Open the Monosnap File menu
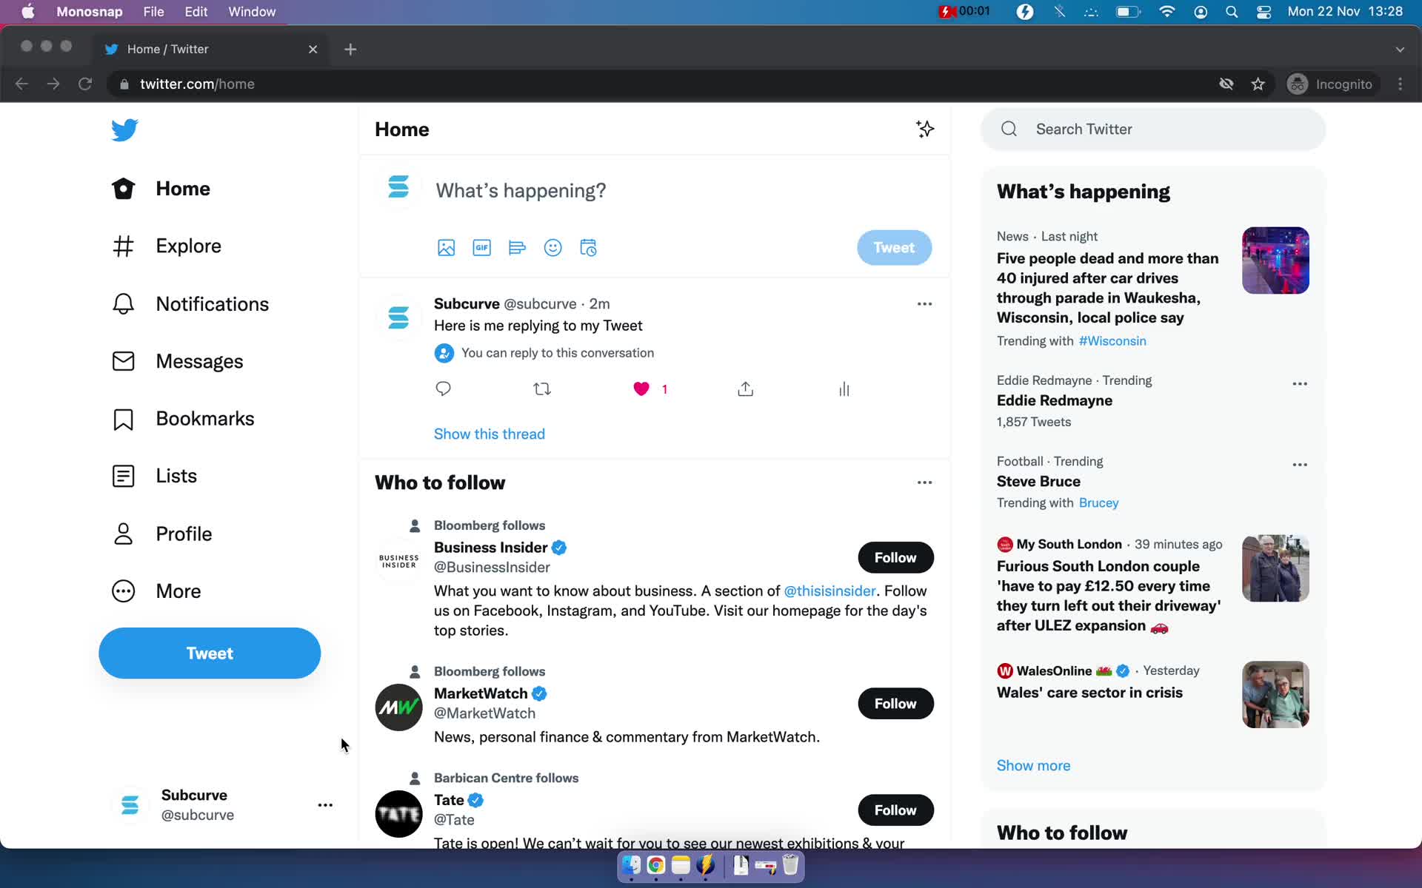This screenshot has width=1422, height=888. pyautogui.click(x=153, y=12)
